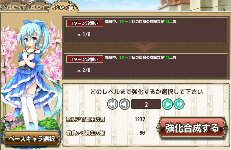
Task: Click the downward chevron between ability panels
Action: click(144, 47)
